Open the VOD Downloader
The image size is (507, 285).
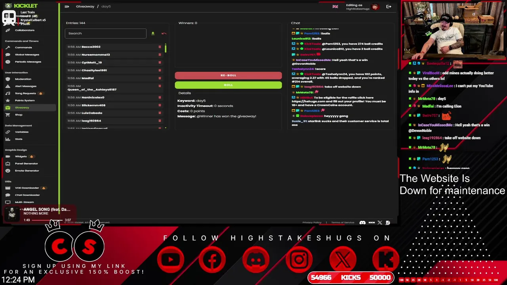point(27,188)
